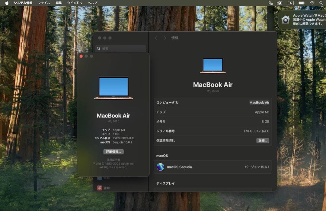
Task: Open the 法規証明書 link
Action: point(113,160)
